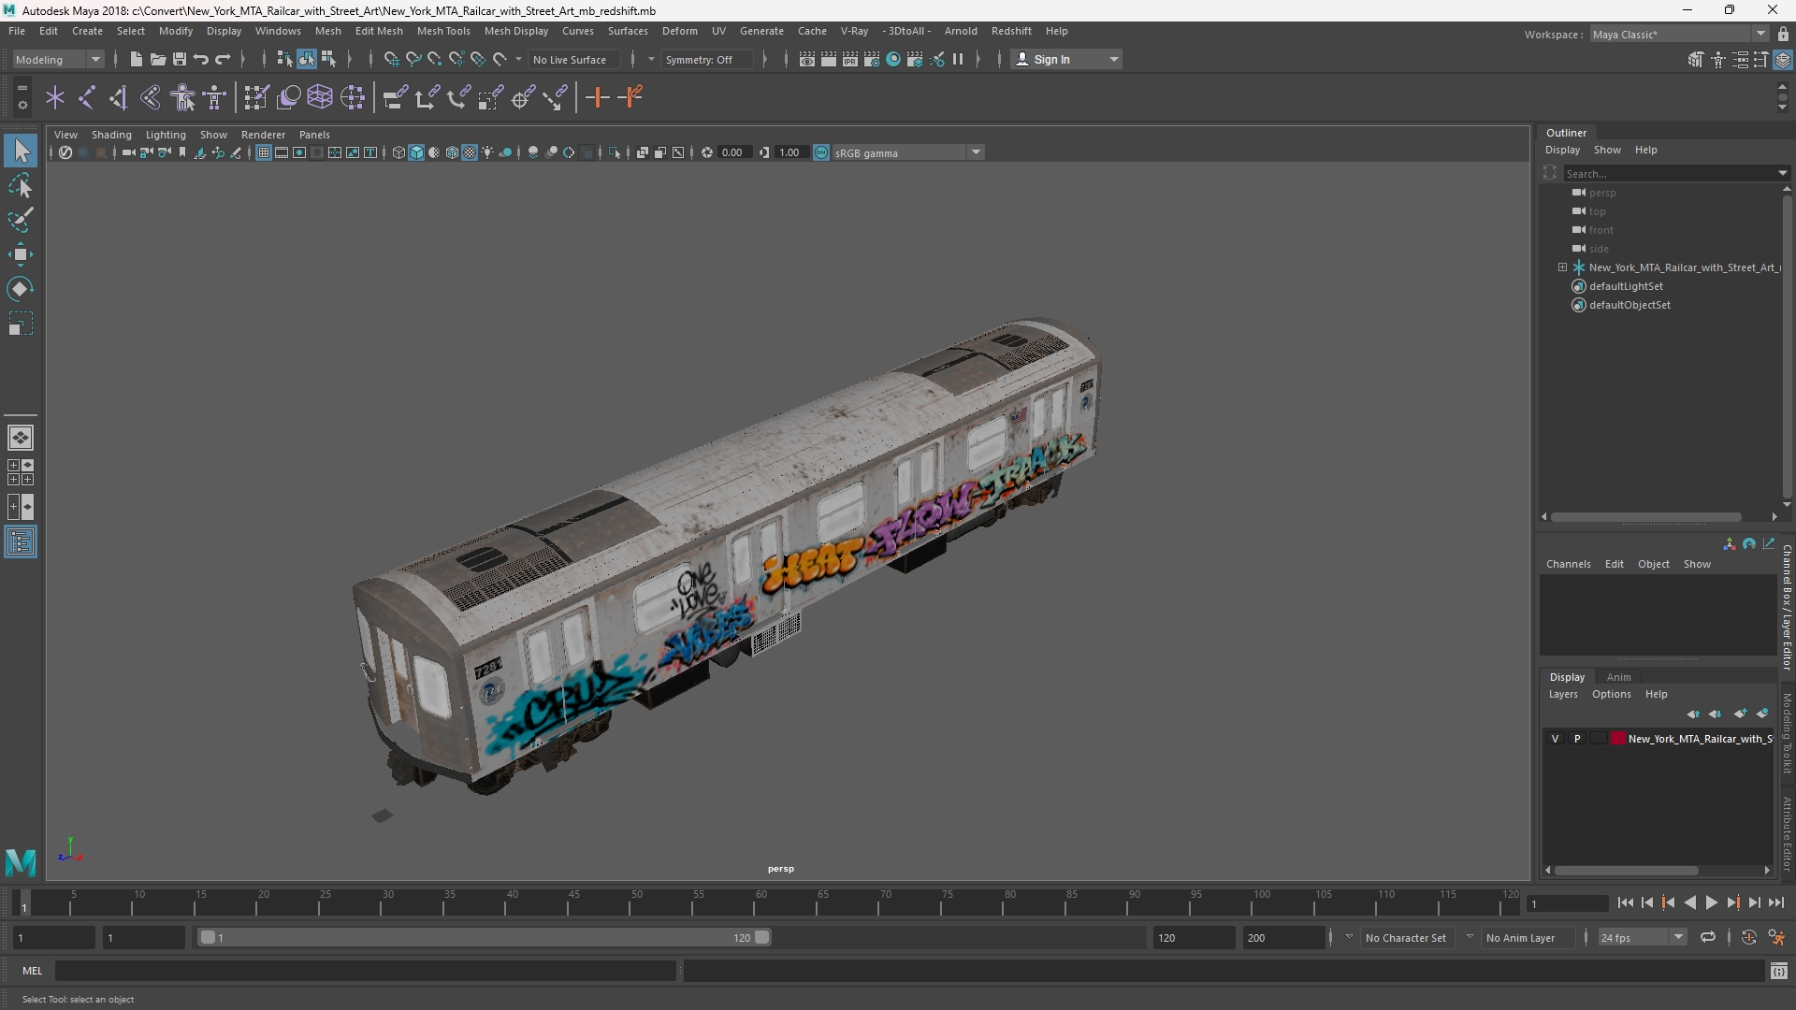This screenshot has width=1796, height=1010.
Task: Toggle viewport grid display icon
Action: pos(264,152)
